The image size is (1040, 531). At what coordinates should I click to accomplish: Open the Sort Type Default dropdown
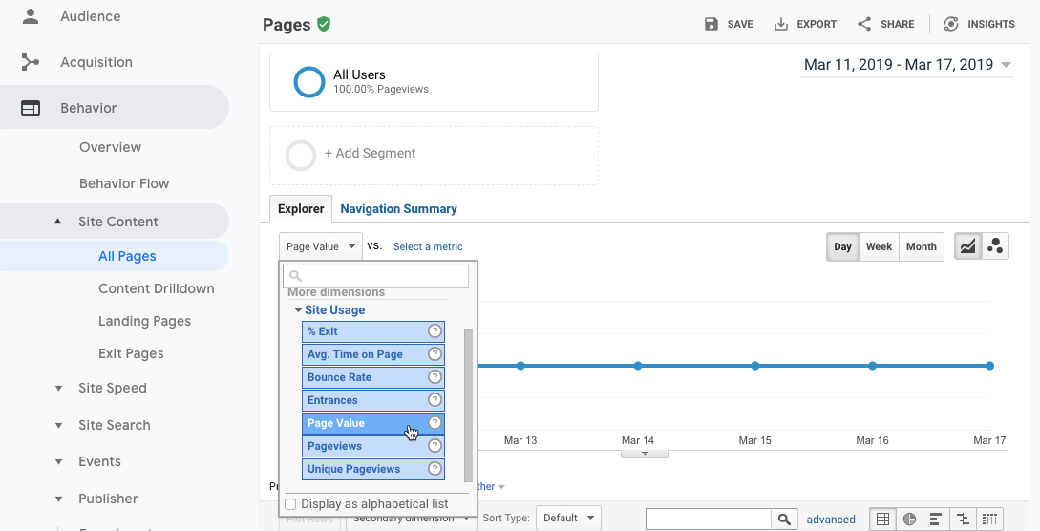pyautogui.click(x=568, y=519)
